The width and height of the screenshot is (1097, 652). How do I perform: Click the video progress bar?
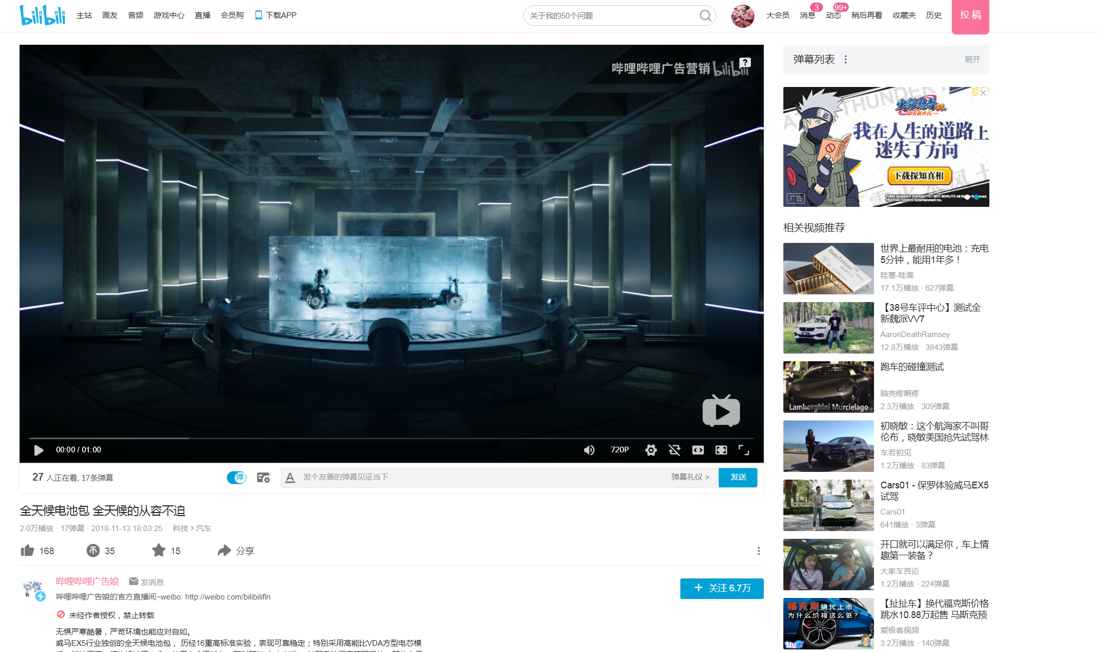click(x=391, y=438)
